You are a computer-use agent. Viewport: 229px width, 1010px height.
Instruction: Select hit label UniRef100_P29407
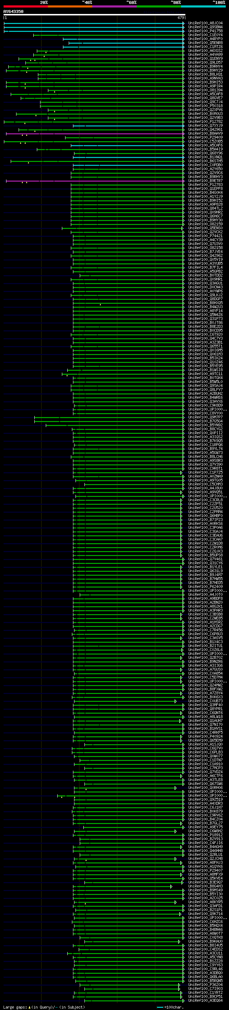coord(205,870)
